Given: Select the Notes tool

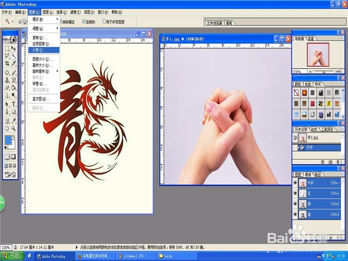Looking at the screenshot, I should pyautogui.click(x=7, y=121).
